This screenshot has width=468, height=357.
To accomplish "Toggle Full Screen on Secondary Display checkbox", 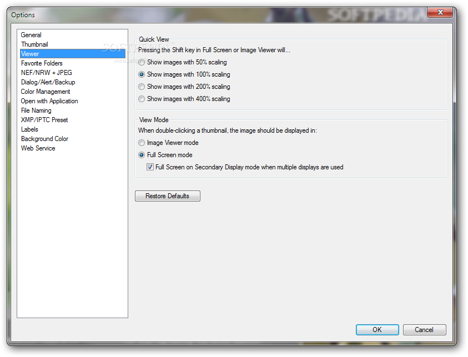I will pos(150,167).
